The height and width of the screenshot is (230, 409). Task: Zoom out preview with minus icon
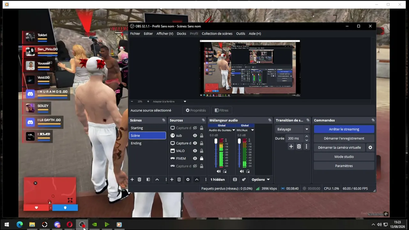[x=132, y=102]
